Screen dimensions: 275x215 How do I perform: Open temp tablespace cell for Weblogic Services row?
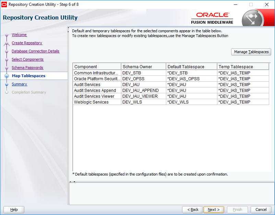[243, 102]
